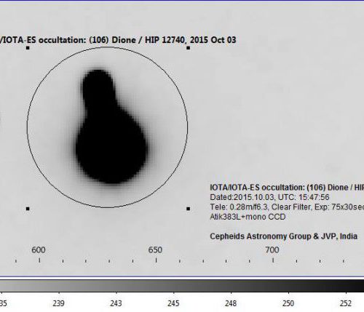The height and width of the screenshot is (312, 364).
Task: Click the 'Atik383L+mono CCD' text
Action: (x=248, y=217)
